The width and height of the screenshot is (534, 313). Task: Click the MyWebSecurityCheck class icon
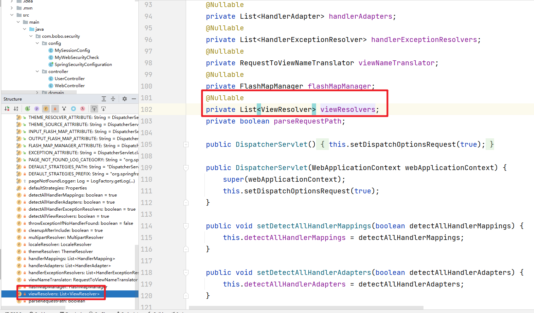[51, 58]
